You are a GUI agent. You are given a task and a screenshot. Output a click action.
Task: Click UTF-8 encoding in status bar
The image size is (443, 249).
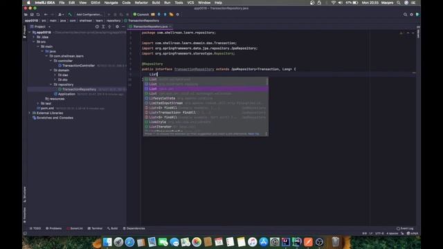click(x=379, y=234)
